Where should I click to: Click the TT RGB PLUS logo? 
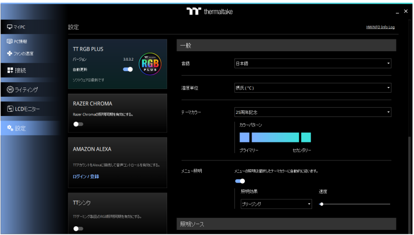point(151,64)
